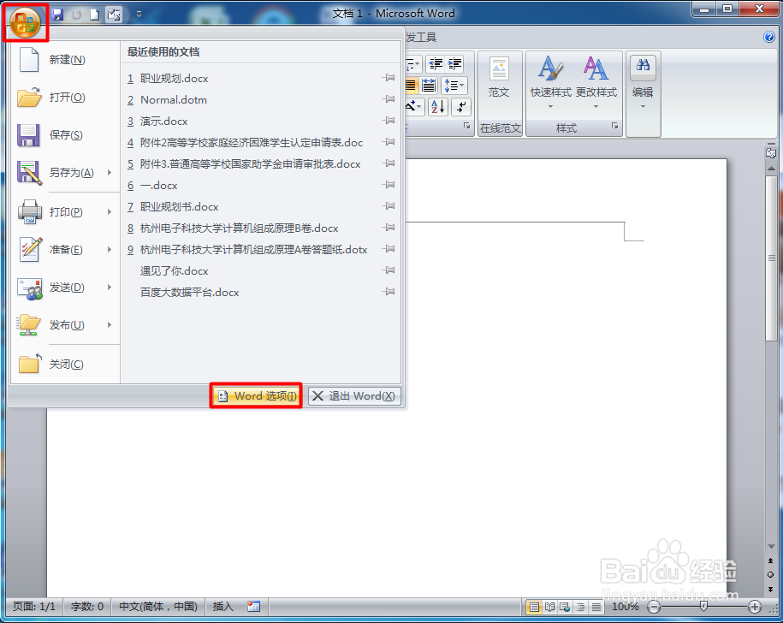This screenshot has height=623, width=783.
Task: Click the decrease indent icon
Action: click(436, 64)
